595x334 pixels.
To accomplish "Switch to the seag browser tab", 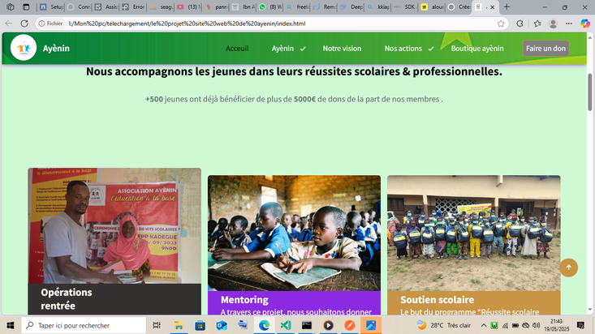I will [x=161, y=6].
